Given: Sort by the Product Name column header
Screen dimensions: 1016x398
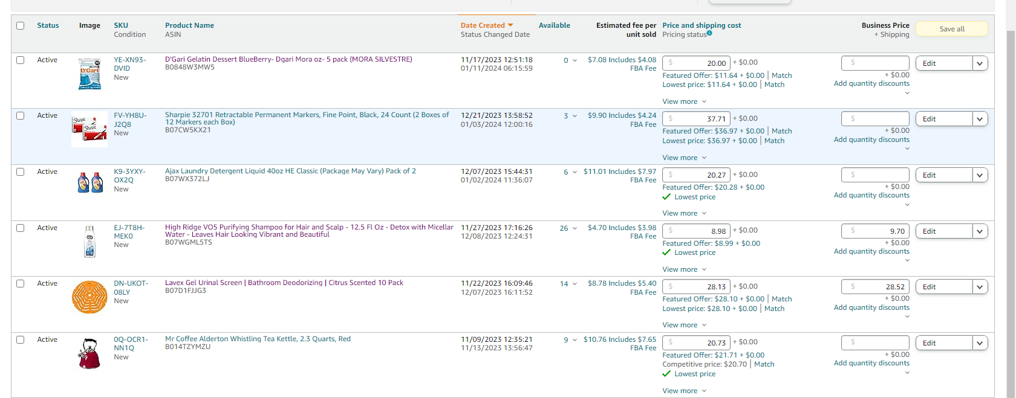Looking at the screenshot, I should tap(189, 25).
